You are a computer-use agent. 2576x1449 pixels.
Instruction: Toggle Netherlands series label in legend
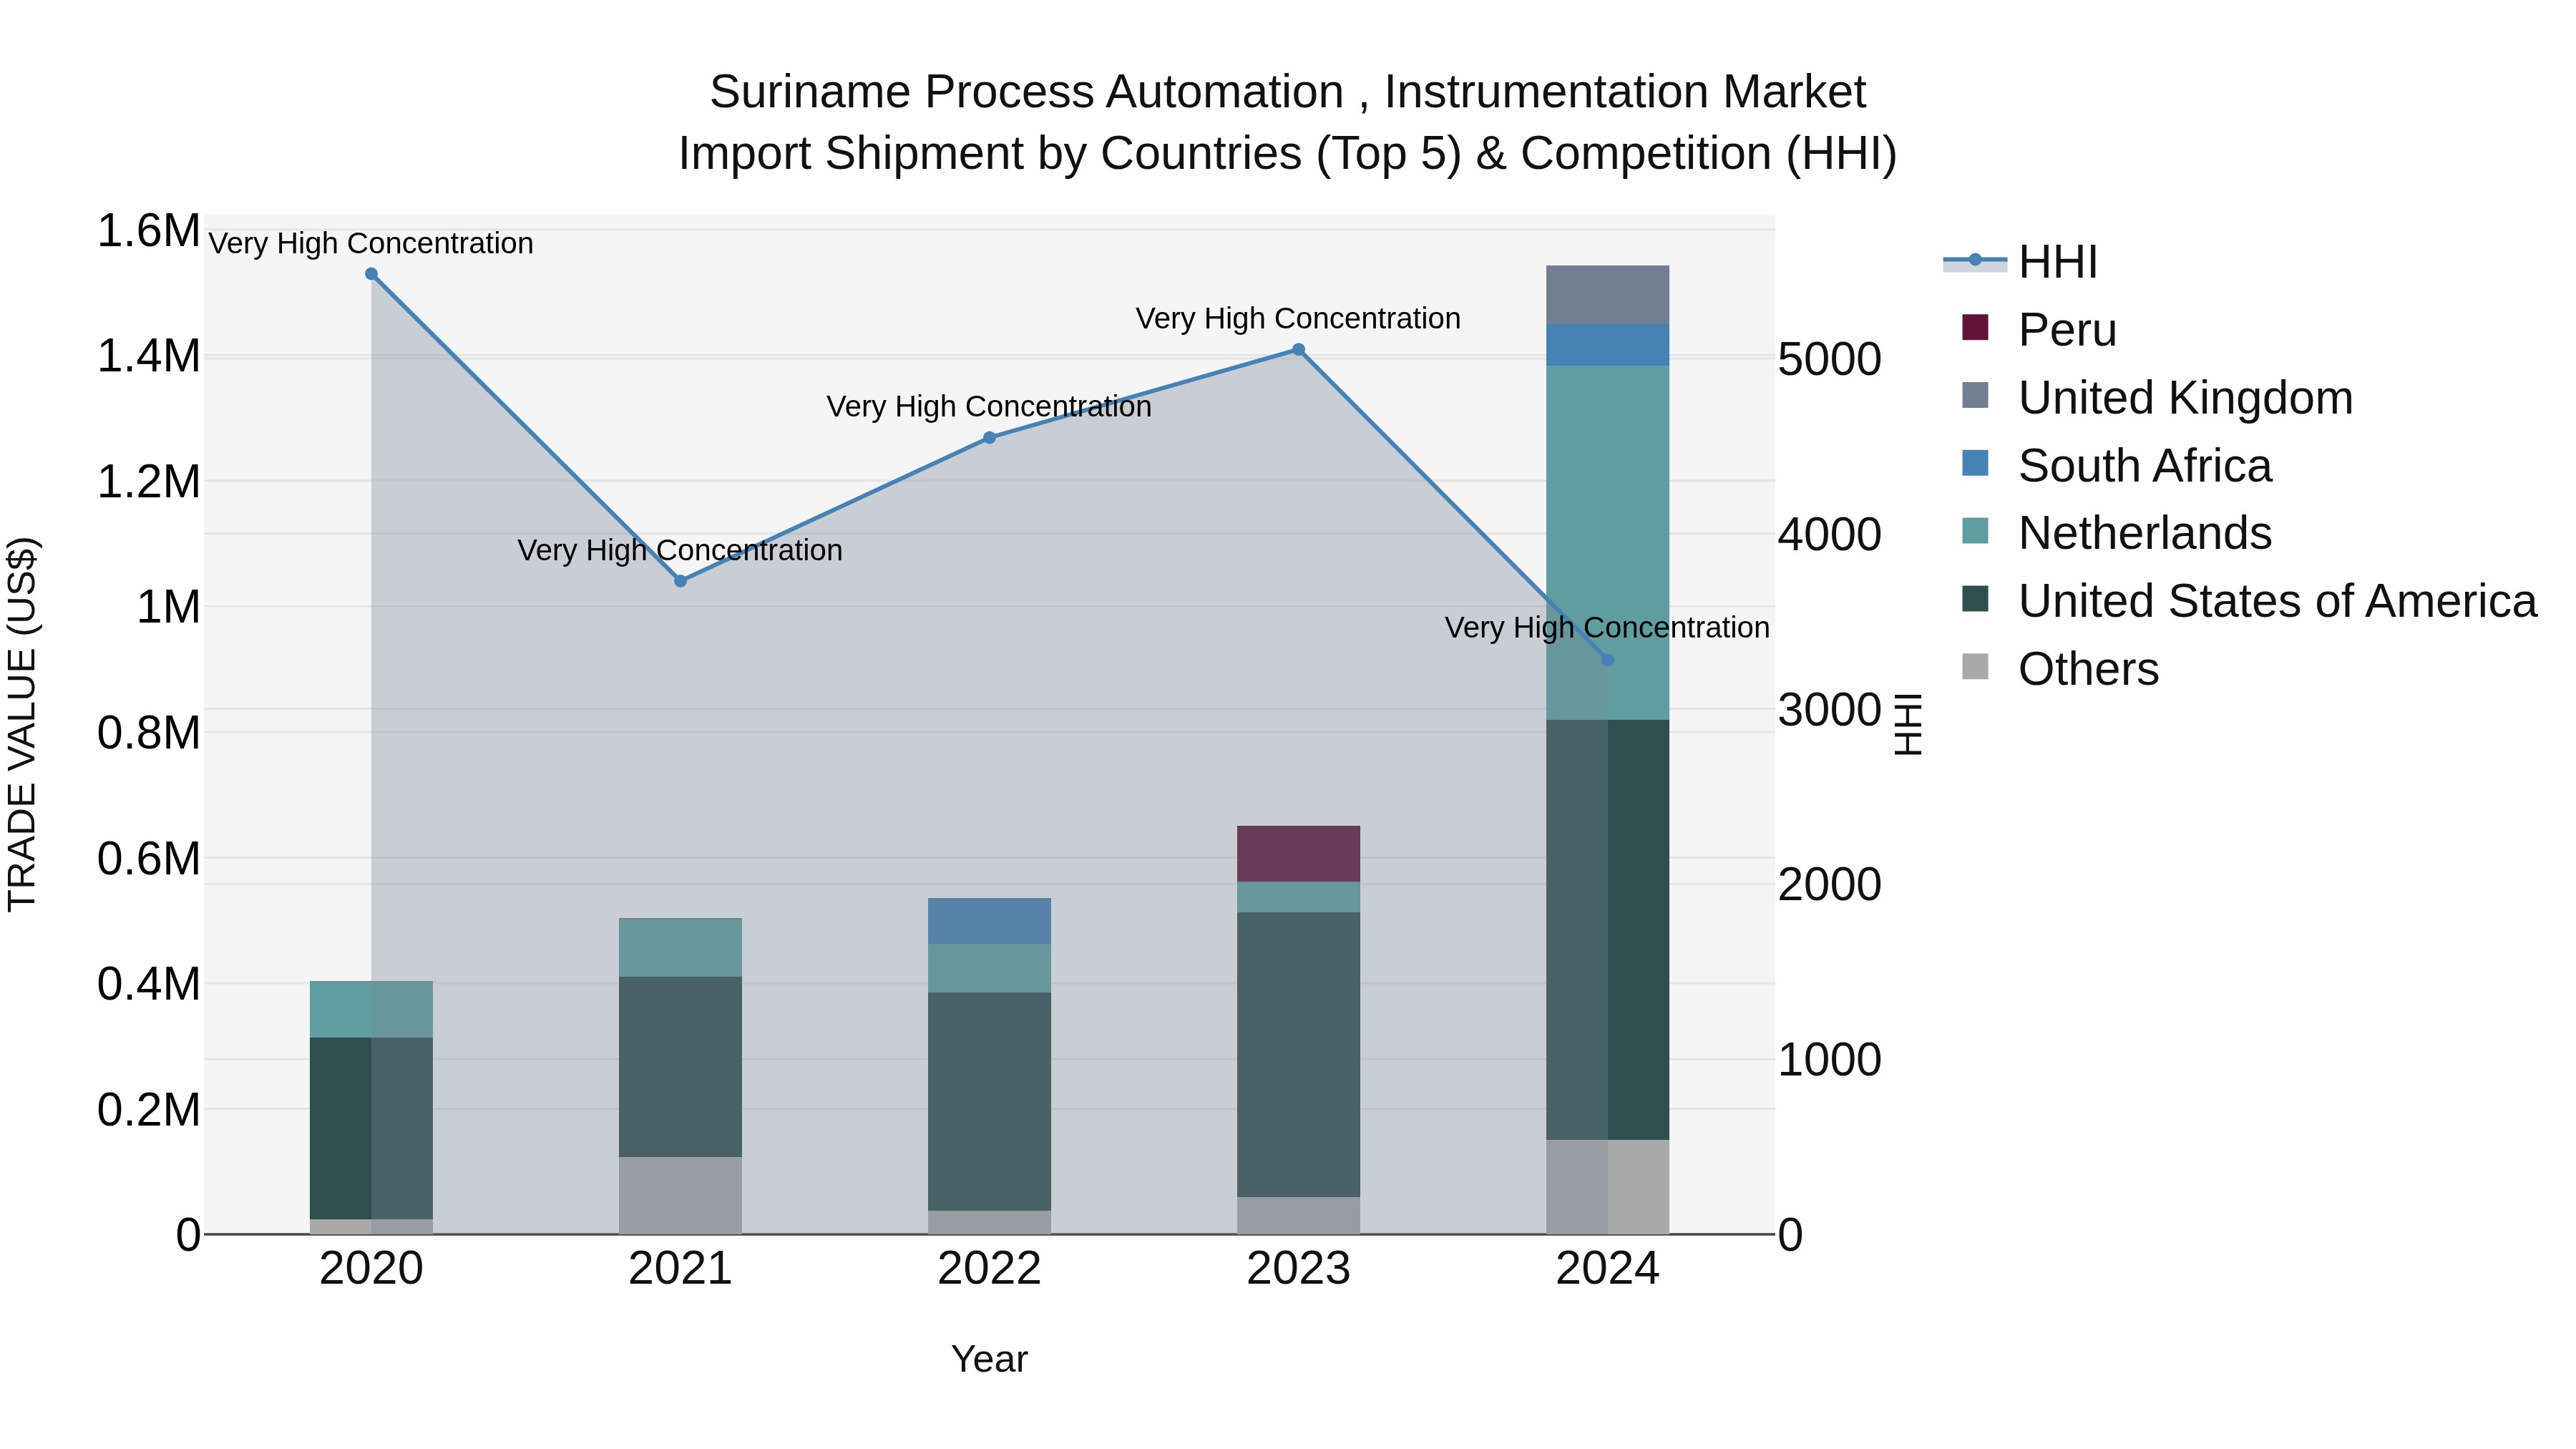pyautogui.click(x=2145, y=533)
